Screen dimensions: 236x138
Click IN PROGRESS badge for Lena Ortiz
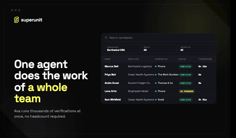click(187, 91)
